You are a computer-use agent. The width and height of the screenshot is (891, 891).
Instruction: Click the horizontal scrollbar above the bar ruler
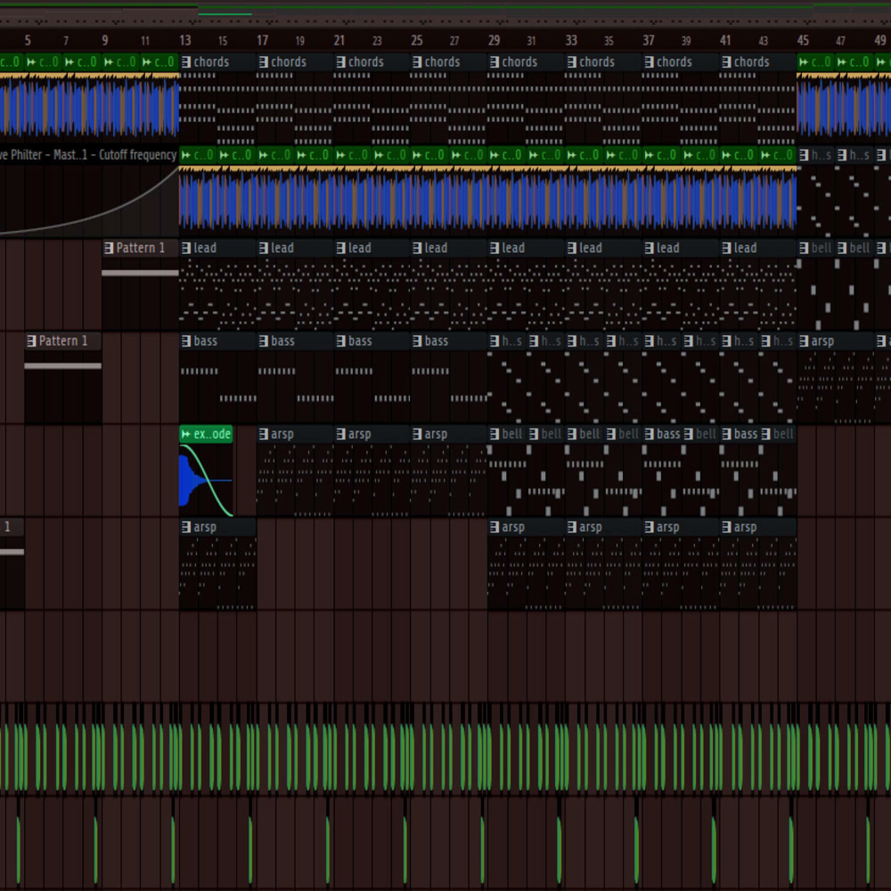pos(445,14)
